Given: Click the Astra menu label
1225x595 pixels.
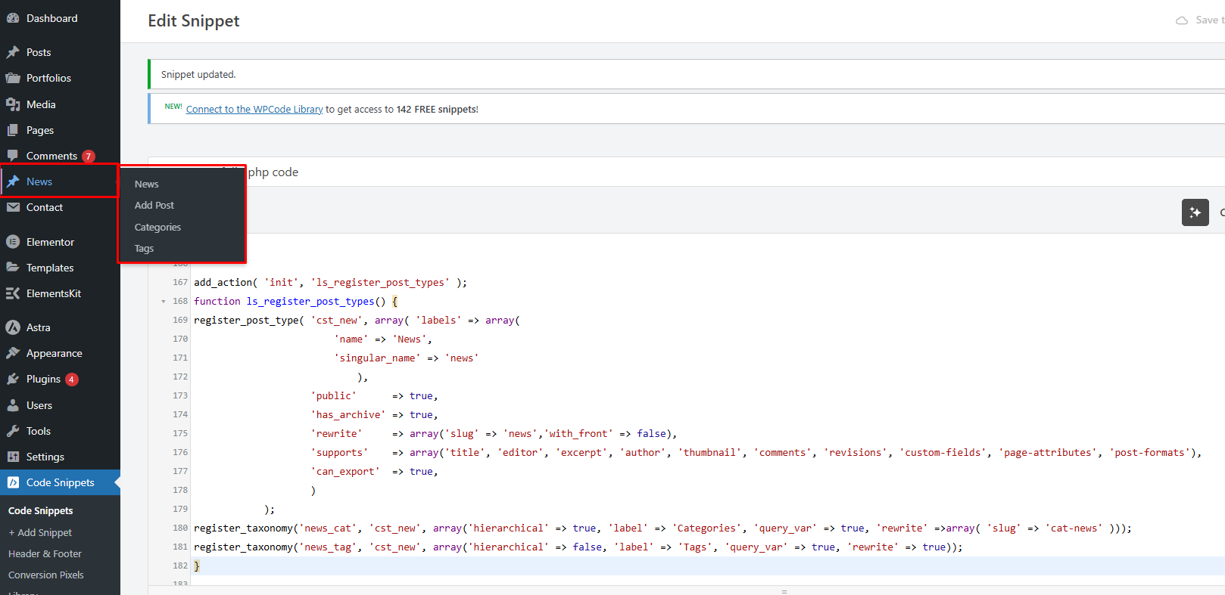Looking at the screenshot, I should pyautogui.click(x=39, y=327).
